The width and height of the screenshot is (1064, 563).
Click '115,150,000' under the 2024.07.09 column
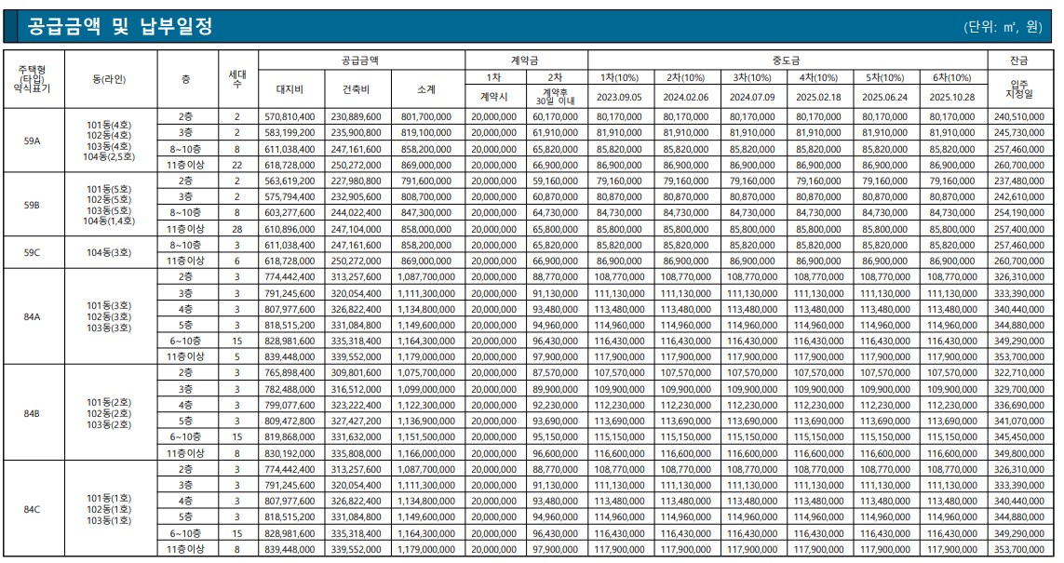[752, 436]
